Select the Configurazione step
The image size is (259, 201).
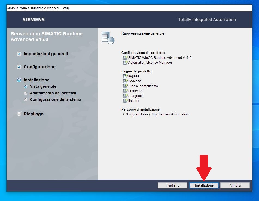39,67
